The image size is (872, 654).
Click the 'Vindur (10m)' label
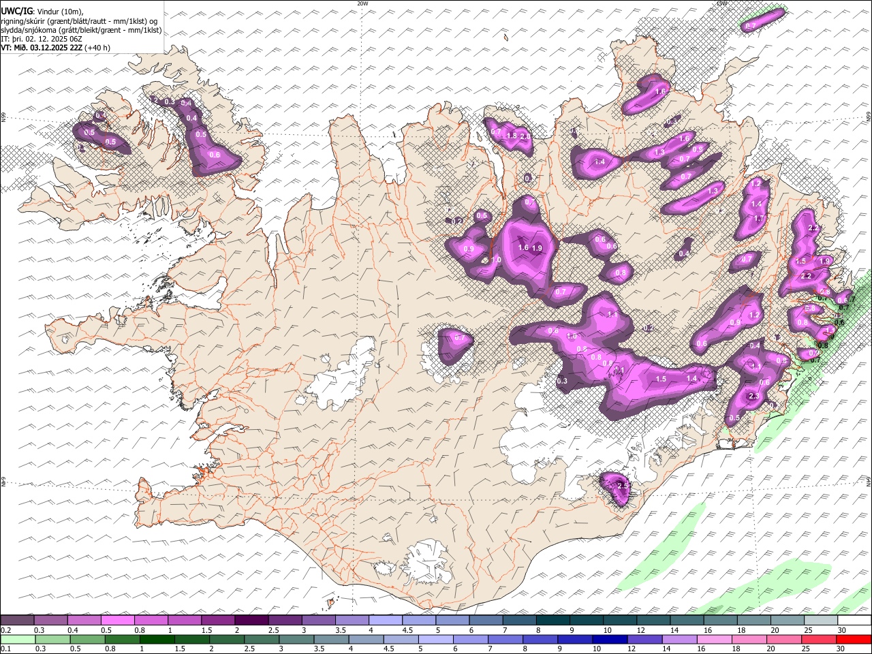(x=59, y=12)
